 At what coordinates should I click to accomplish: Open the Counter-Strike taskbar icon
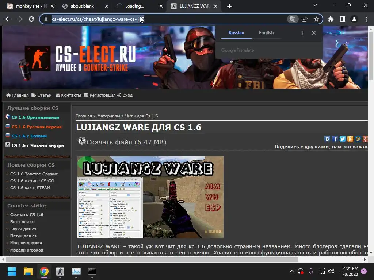click(60, 271)
